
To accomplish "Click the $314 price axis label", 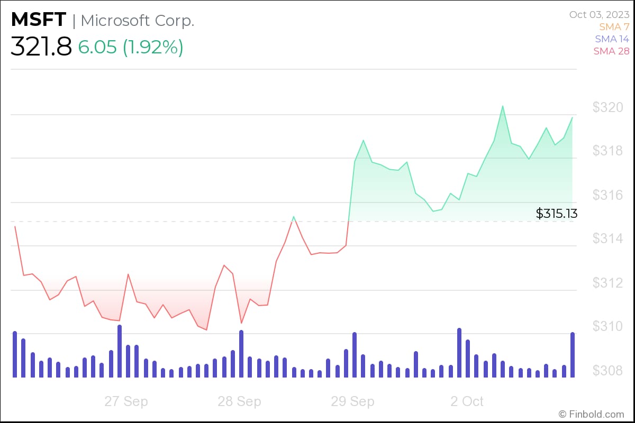I will (x=606, y=239).
